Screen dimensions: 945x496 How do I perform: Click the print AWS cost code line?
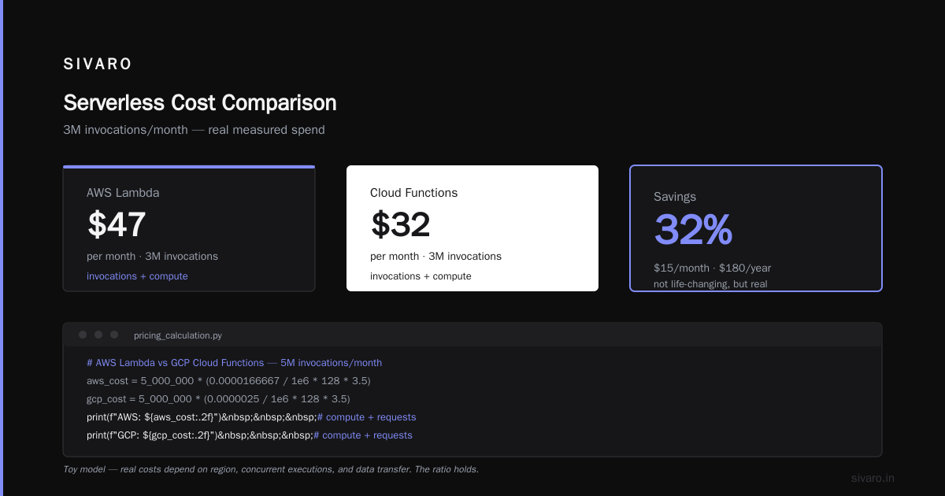click(251, 417)
